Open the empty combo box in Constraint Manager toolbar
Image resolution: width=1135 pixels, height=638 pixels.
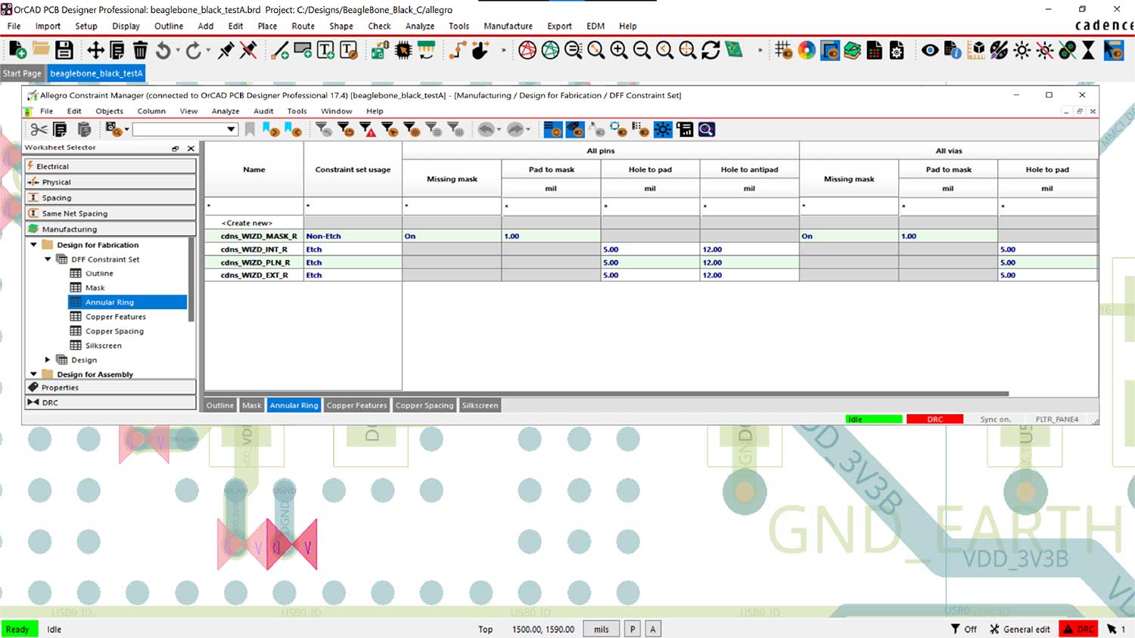[185, 129]
